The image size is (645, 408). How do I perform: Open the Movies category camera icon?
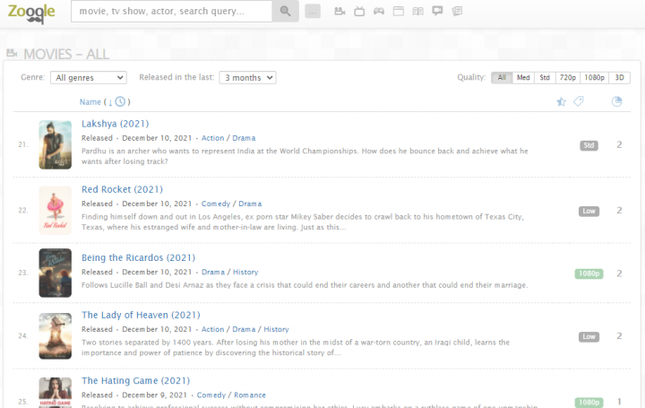coord(340,12)
